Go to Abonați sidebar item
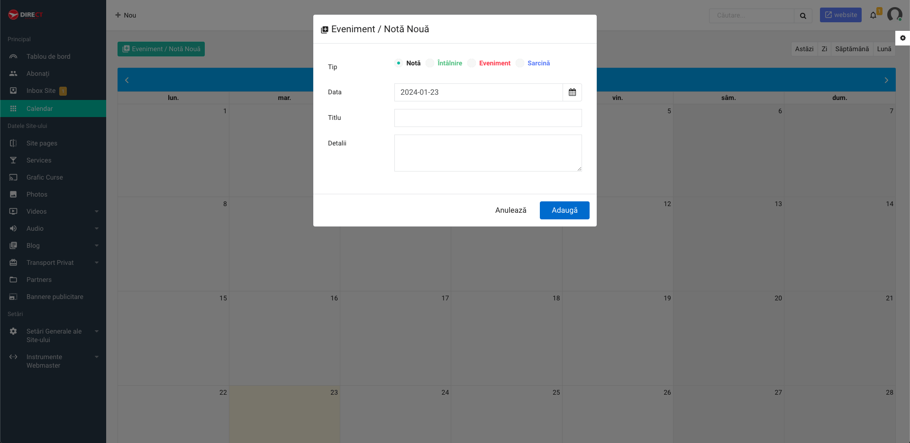Screen dimensions: 910x443 pos(53,73)
